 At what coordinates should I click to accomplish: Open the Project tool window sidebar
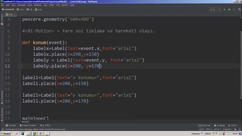click(2, 19)
